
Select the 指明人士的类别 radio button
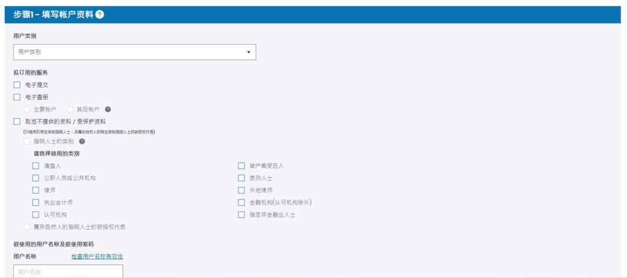[27, 141]
